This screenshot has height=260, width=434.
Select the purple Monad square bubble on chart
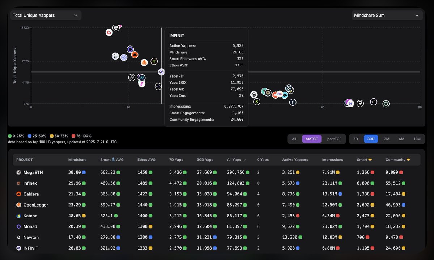[x=130, y=49]
